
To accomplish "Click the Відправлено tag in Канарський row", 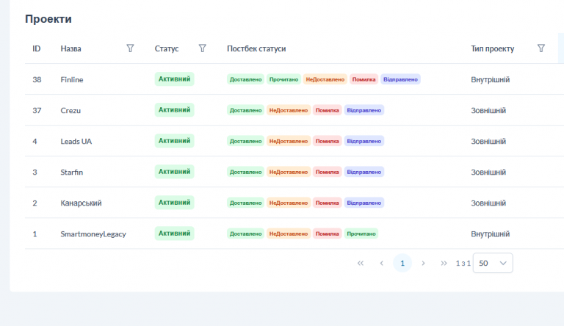I will point(364,203).
